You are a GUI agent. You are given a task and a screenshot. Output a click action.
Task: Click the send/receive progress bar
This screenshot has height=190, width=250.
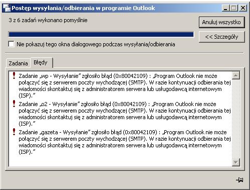[101, 34]
